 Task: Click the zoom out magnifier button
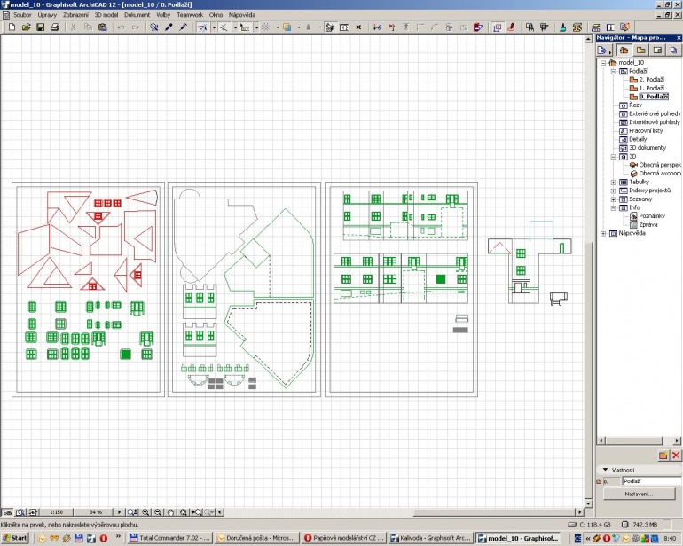pos(158,512)
